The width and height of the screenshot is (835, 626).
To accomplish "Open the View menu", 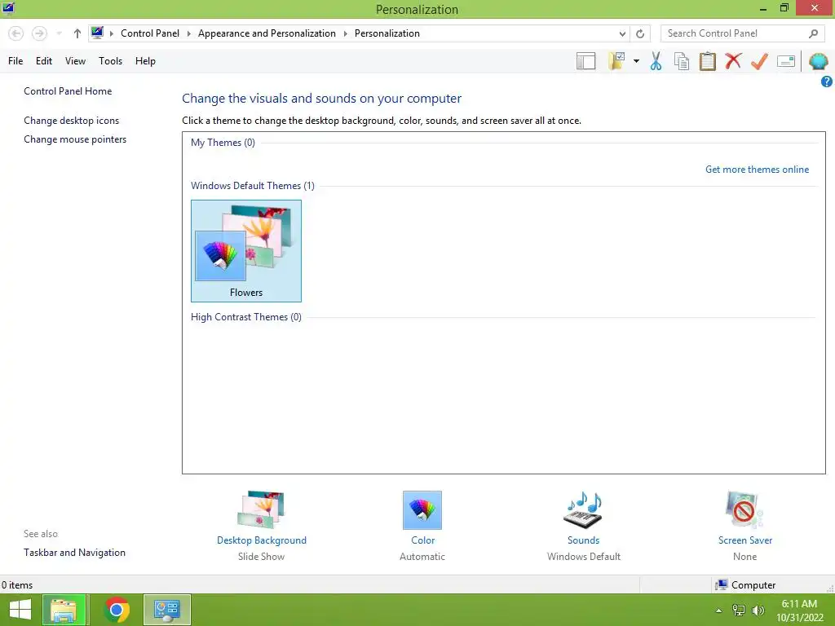I will point(75,61).
